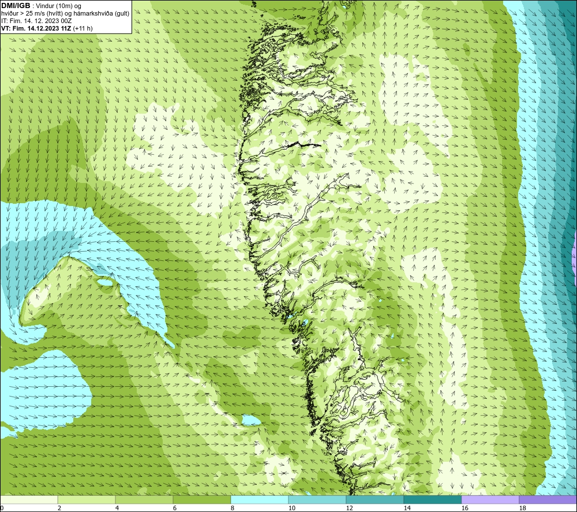
Task: Click the 0–2 m/s pale color swatch
Action: coord(29,499)
